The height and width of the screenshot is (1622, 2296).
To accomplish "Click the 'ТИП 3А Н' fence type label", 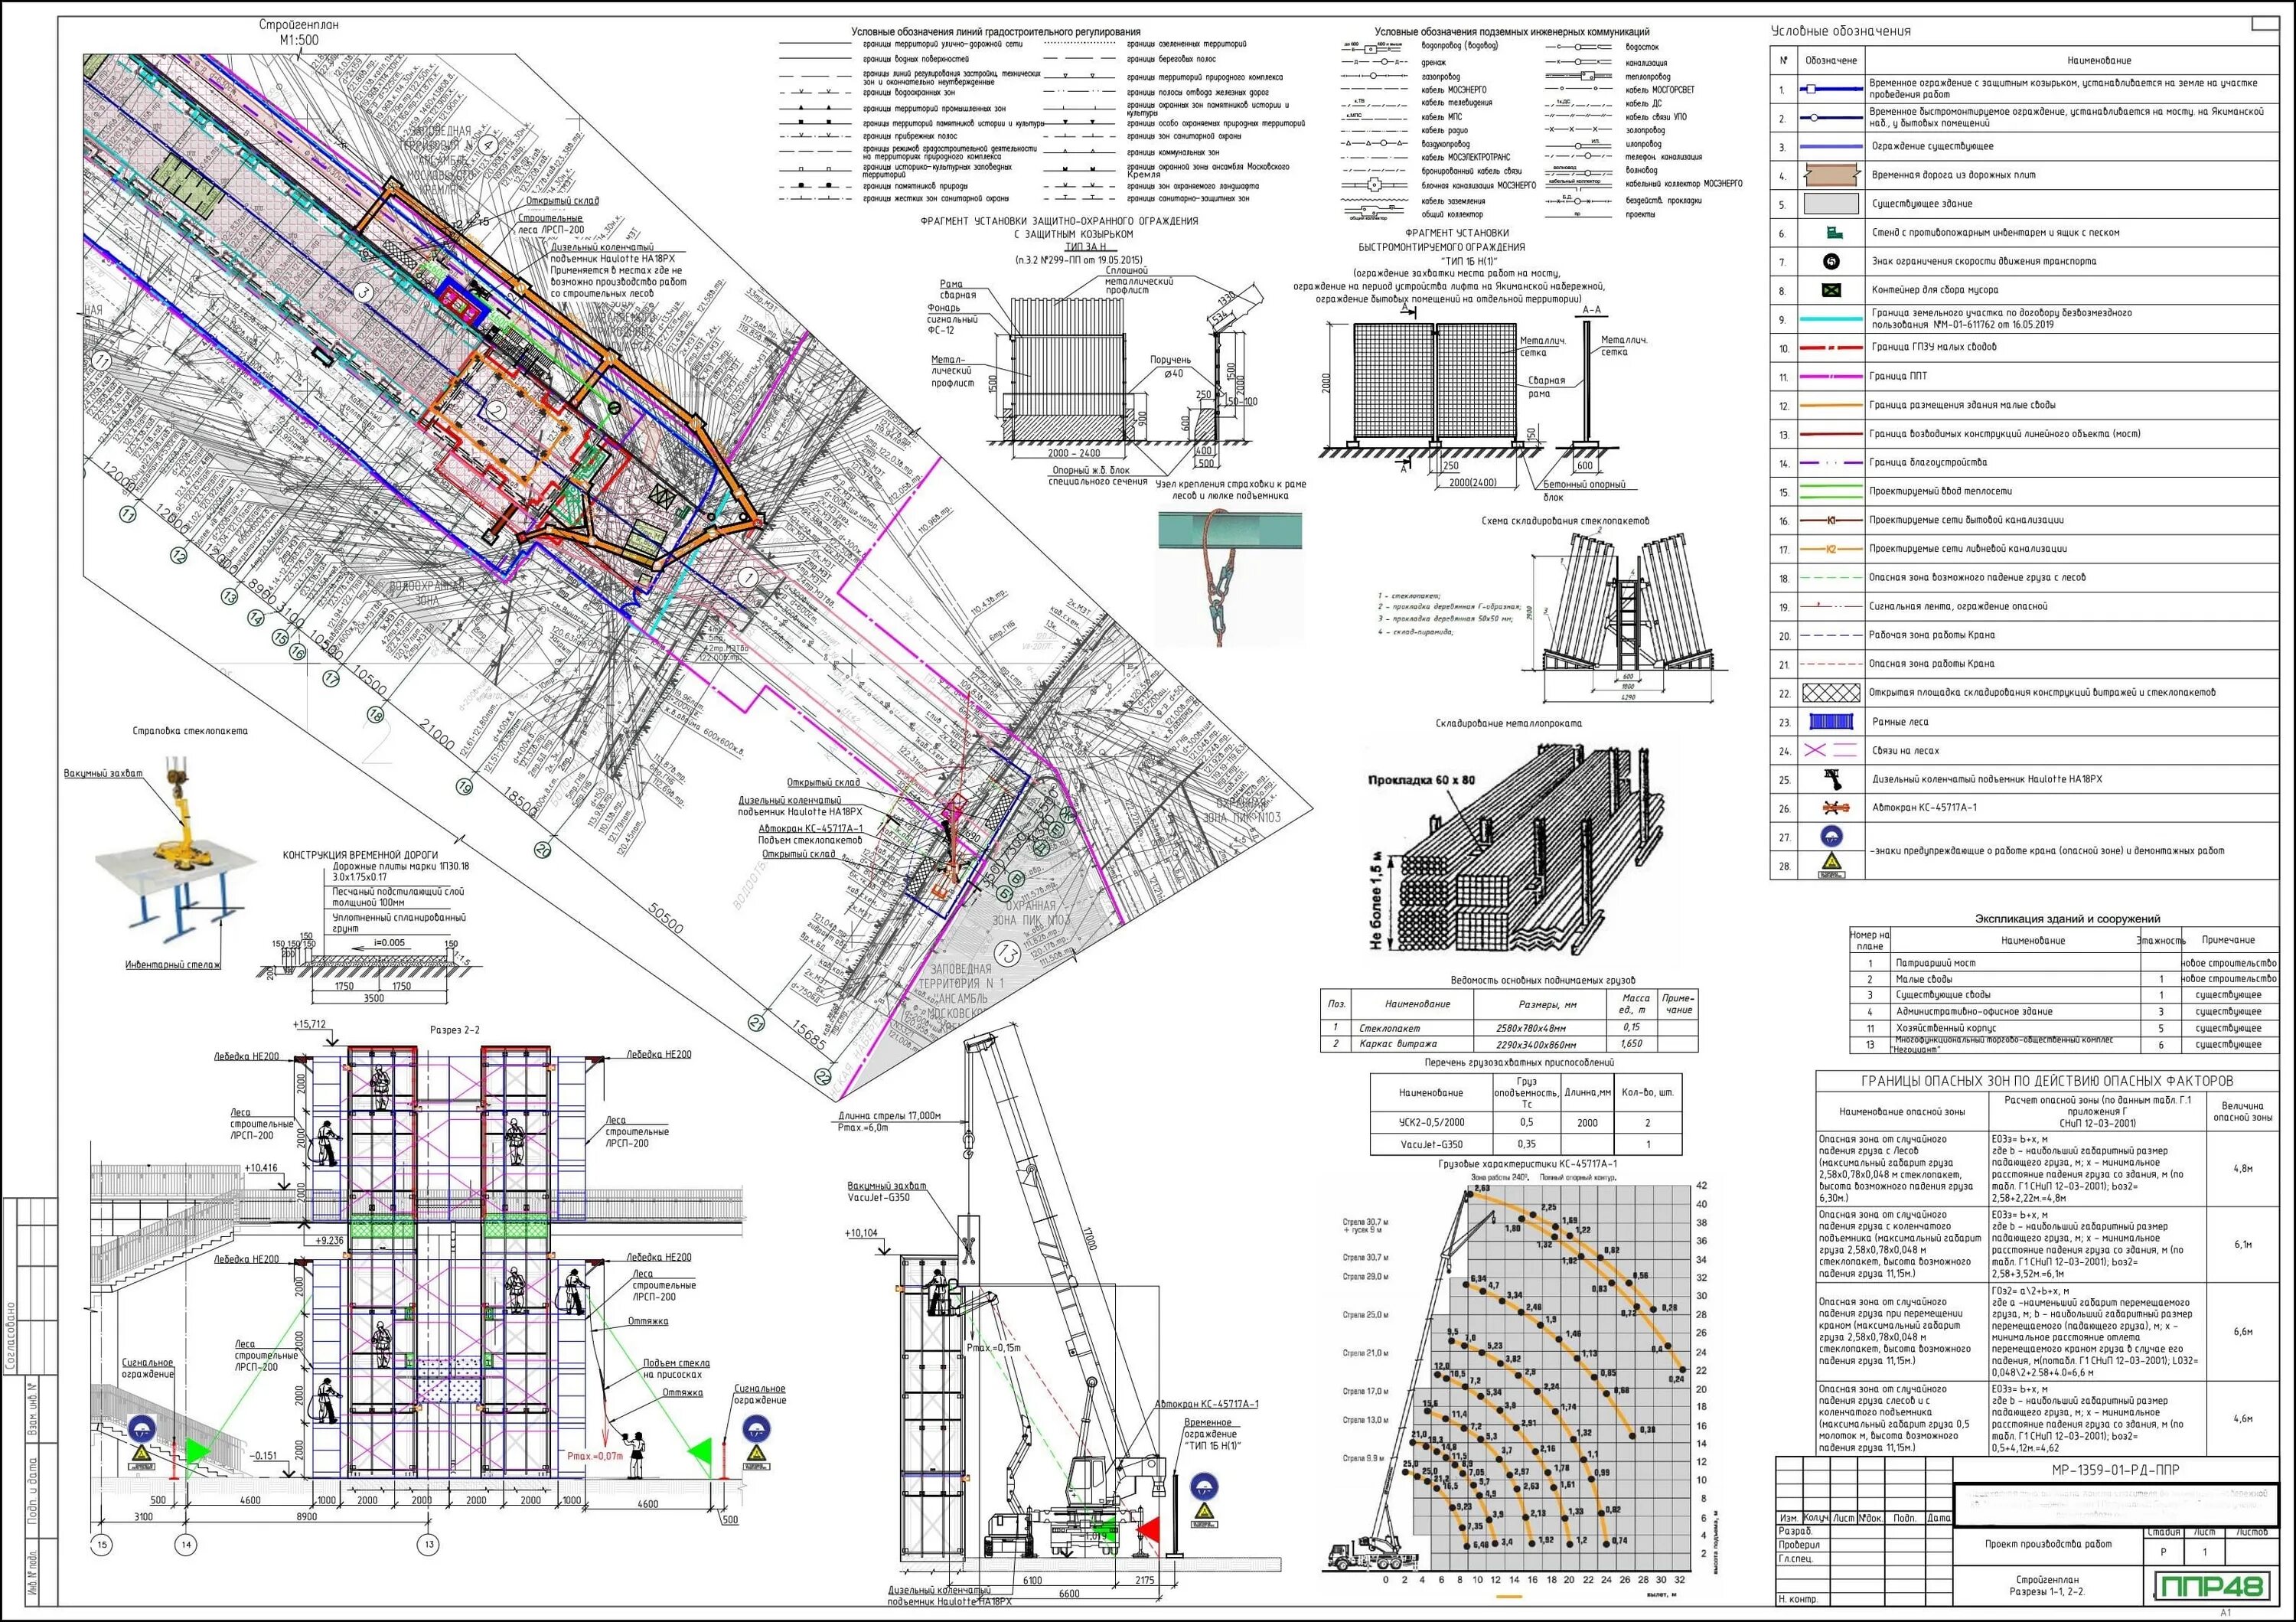I will pyautogui.click(x=1086, y=246).
